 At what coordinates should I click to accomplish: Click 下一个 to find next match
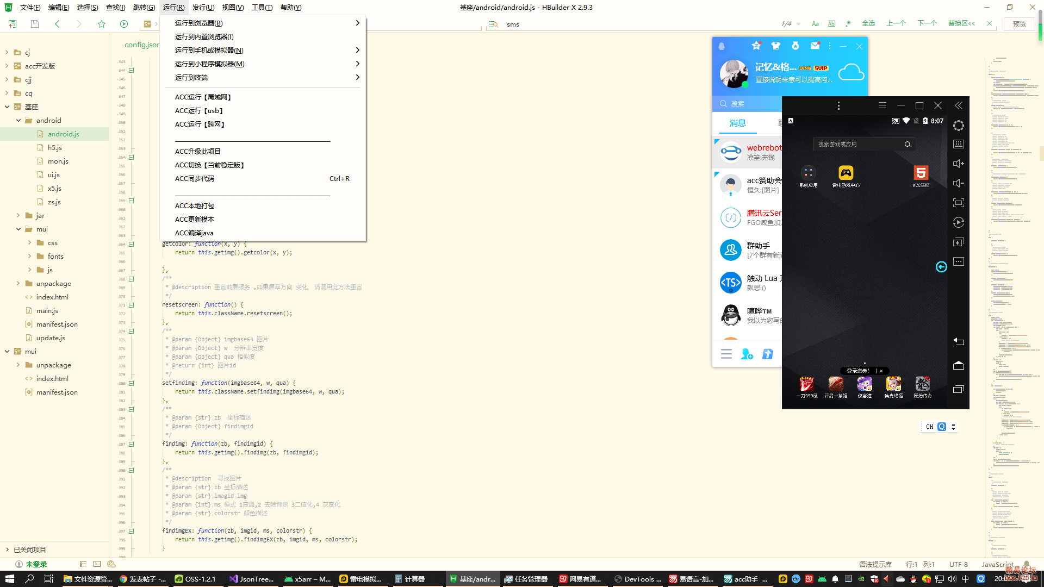(927, 24)
